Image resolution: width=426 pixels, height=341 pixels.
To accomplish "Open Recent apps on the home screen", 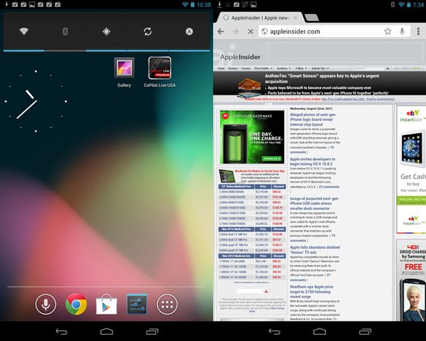I will pyautogui.click(x=152, y=331).
